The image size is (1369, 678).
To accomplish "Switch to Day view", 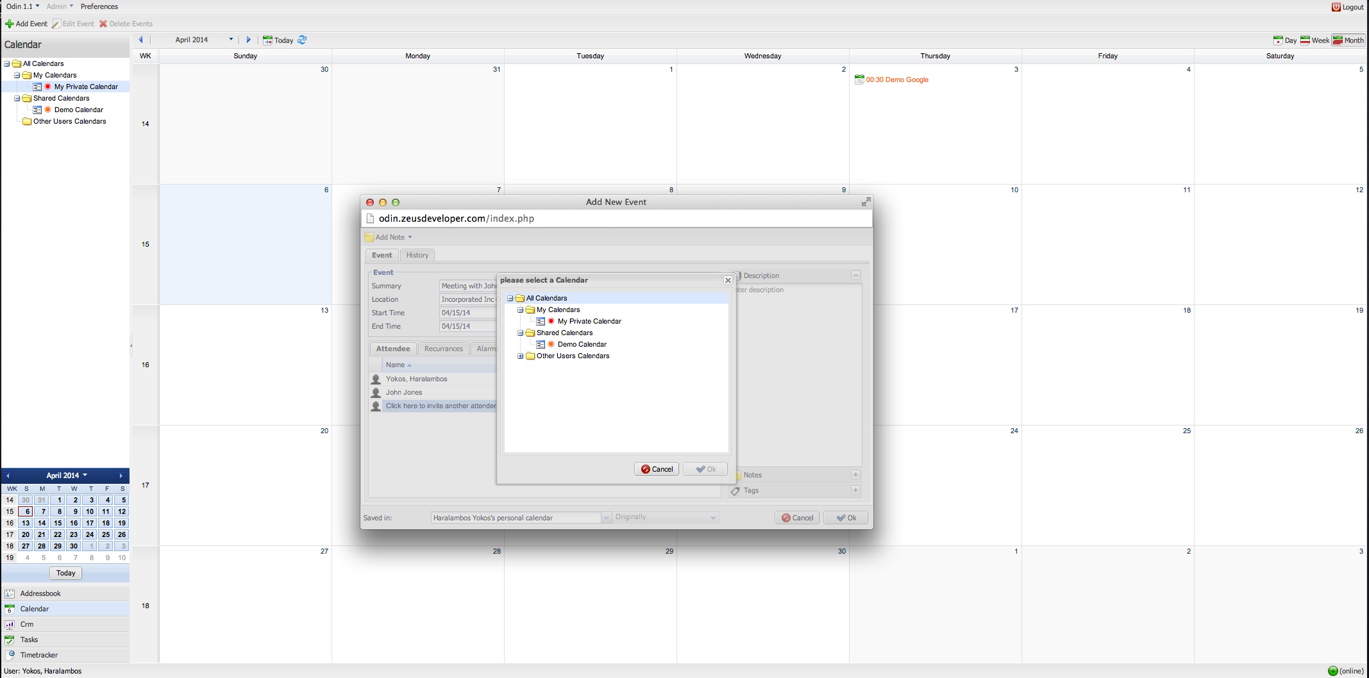I will point(1285,40).
